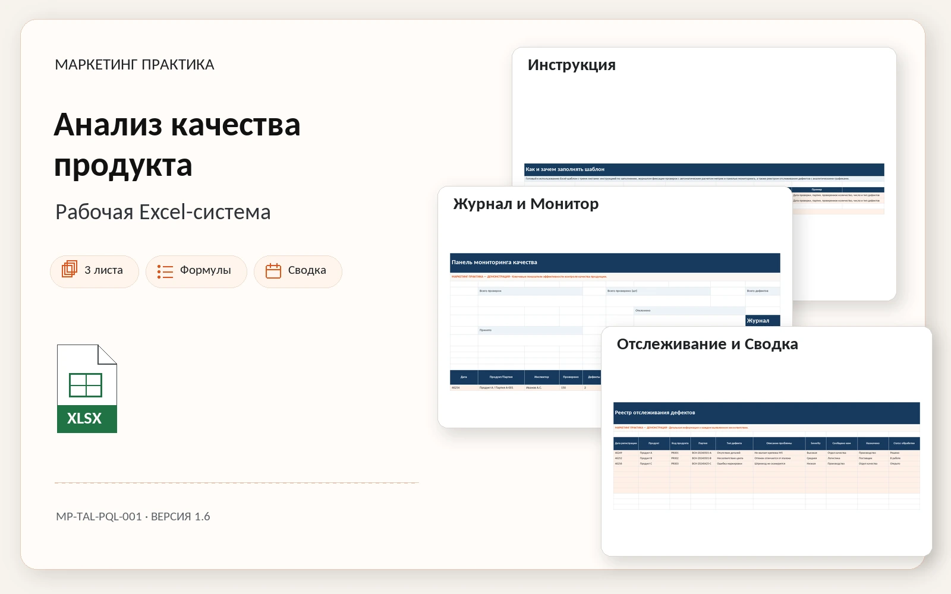Click the "Severity" column header
Viewport: 951px width, 594px height.
click(x=815, y=443)
